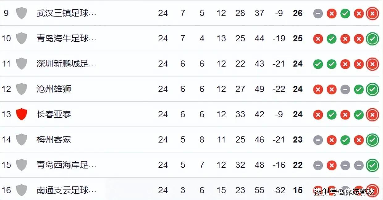Click 武汉三镇's first grey draw icon
383x200 pixels.
point(318,14)
